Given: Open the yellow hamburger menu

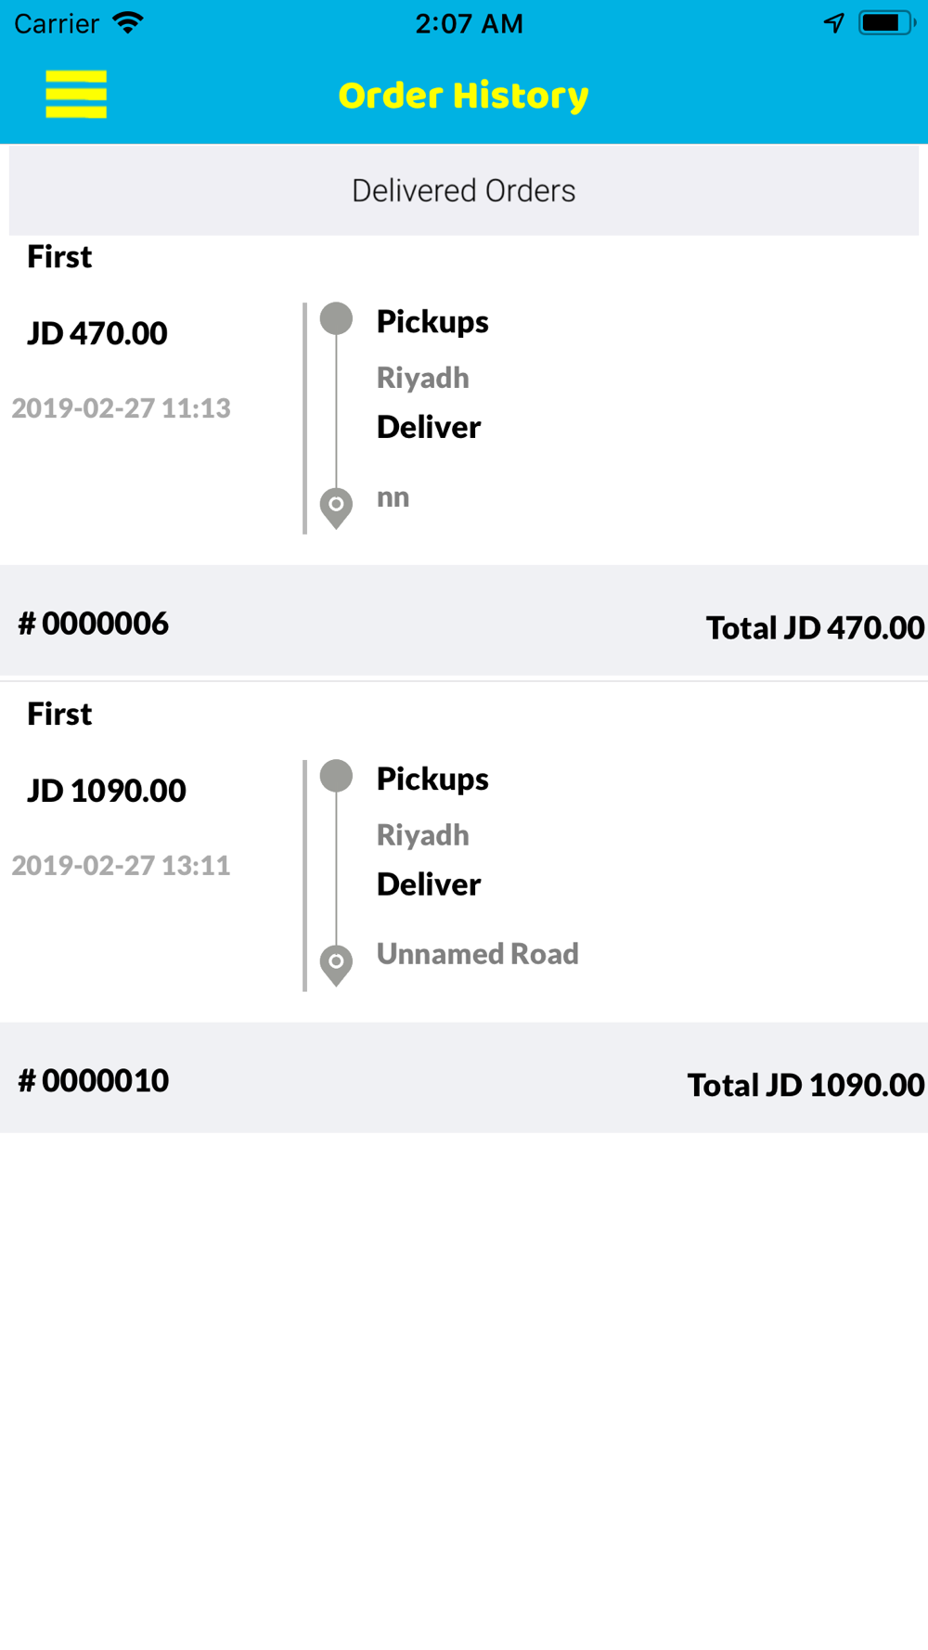Looking at the screenshot, I should pos(76,95).
